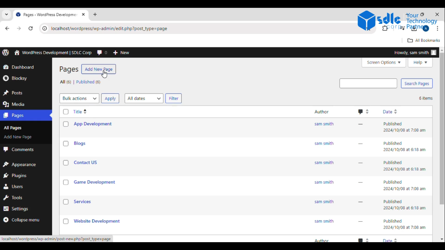Click the WordPress logo in admin bar
This screenshot has height=250, width=445.
click(x=6, y=52)
